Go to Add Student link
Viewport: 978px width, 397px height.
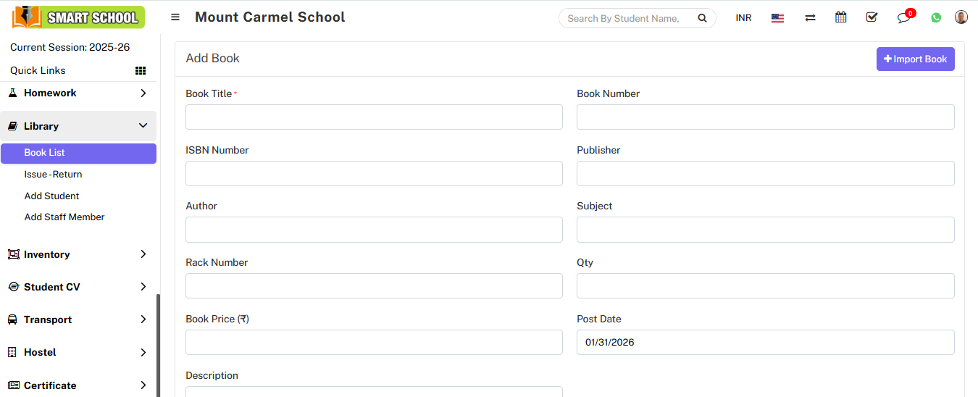pos(51,196)
